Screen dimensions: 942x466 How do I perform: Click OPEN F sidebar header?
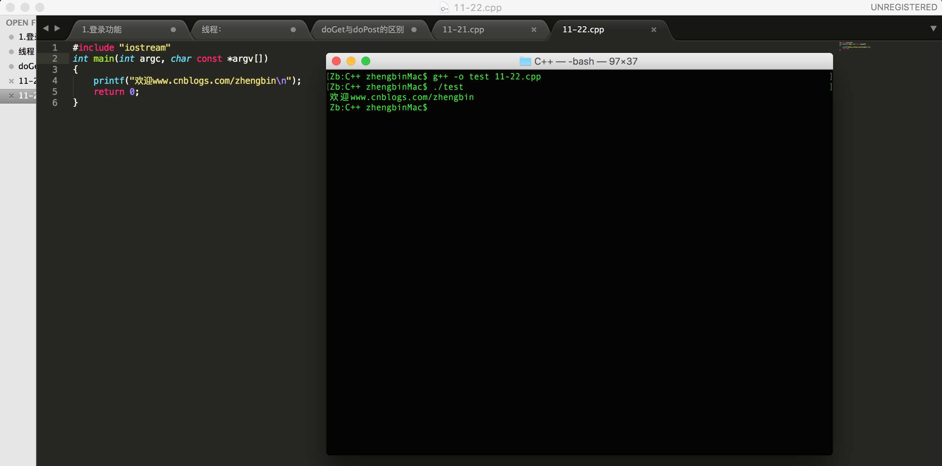coord(21,23)
